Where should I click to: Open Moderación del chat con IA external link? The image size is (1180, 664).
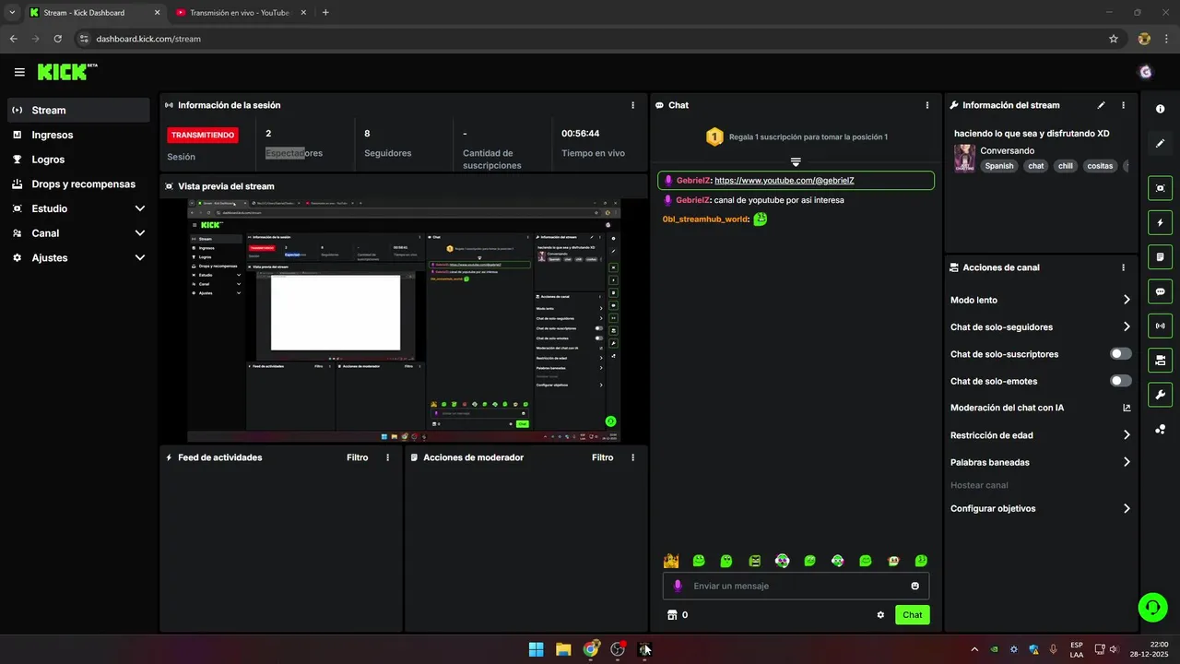[x=1127, y=408]
